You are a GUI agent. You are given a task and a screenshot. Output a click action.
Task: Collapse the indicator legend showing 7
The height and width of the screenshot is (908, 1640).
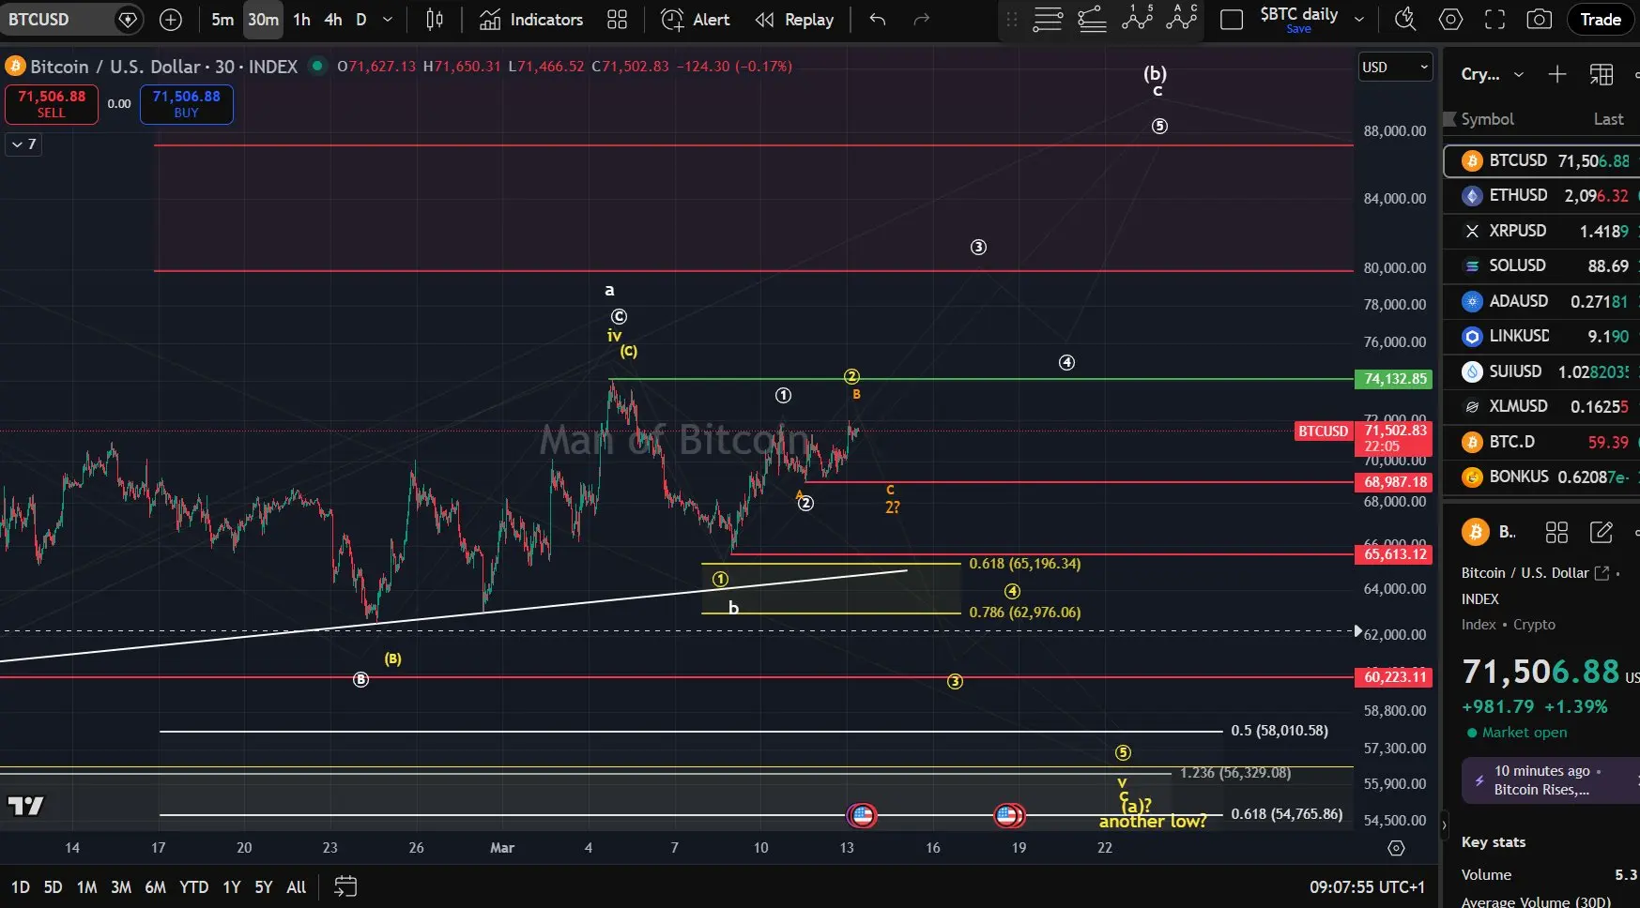23,144
